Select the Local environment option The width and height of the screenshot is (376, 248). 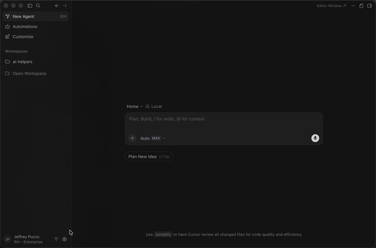tap(154, 107)
